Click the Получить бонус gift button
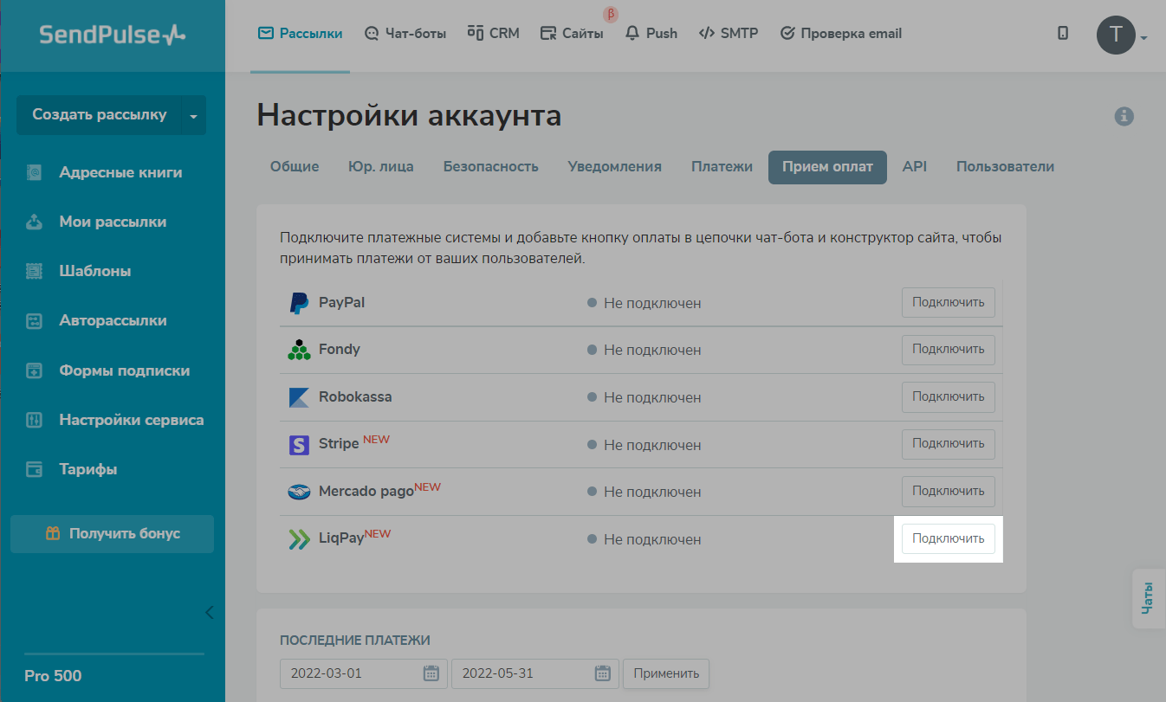The image size is (1166, 702). tap(112, 533)
